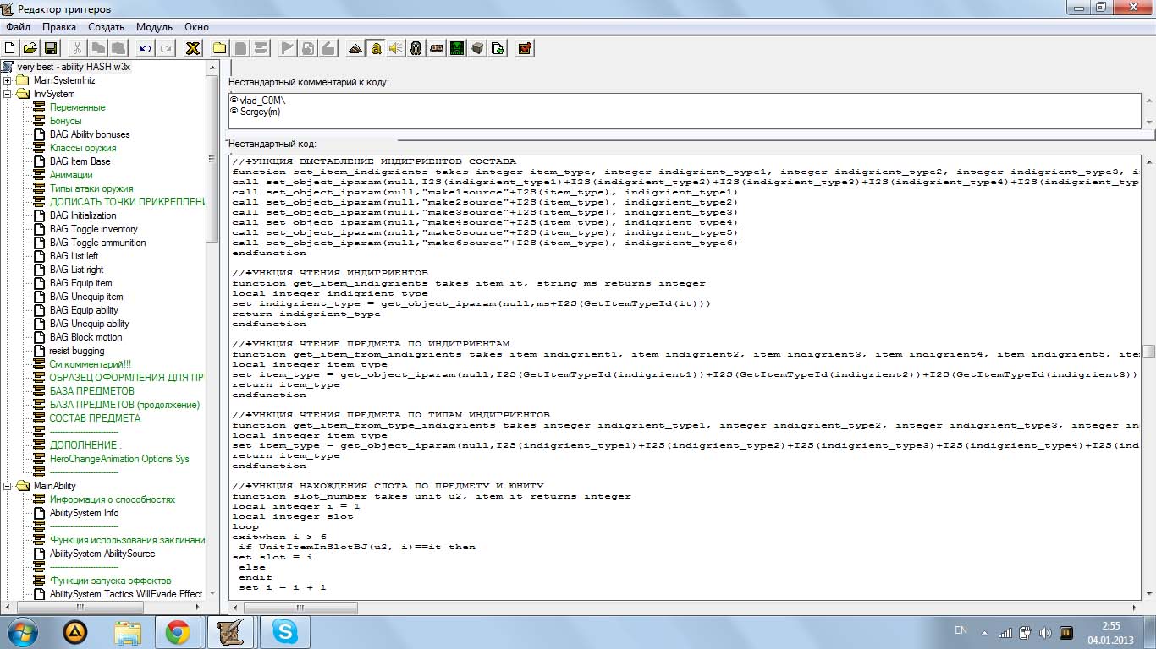Image resolution: width=1156 pixels, height=649 pixels.
Task: Open the Модуль menu
Action: [154, 27]
